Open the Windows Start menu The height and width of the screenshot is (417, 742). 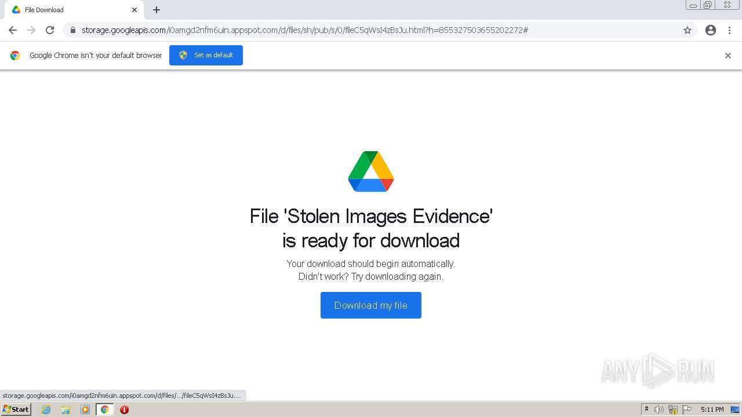click(x=16, y=409)
